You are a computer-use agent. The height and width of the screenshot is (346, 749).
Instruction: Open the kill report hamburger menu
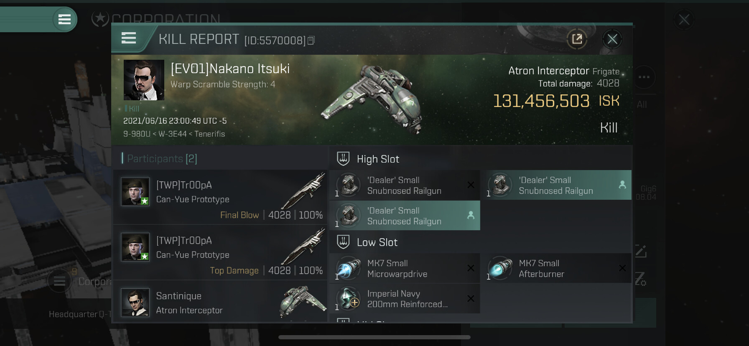(x=129, y=38)
